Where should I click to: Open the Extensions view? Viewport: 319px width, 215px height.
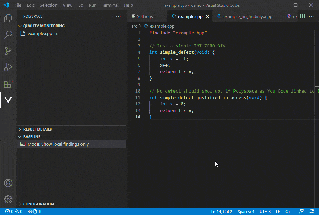click(x=8, y=84)
